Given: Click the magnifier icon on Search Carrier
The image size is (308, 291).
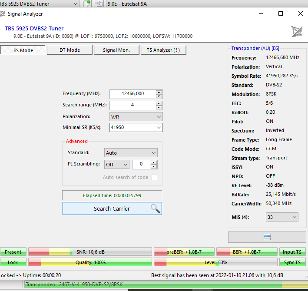Looking at the screenshot, I should (156, 208).
